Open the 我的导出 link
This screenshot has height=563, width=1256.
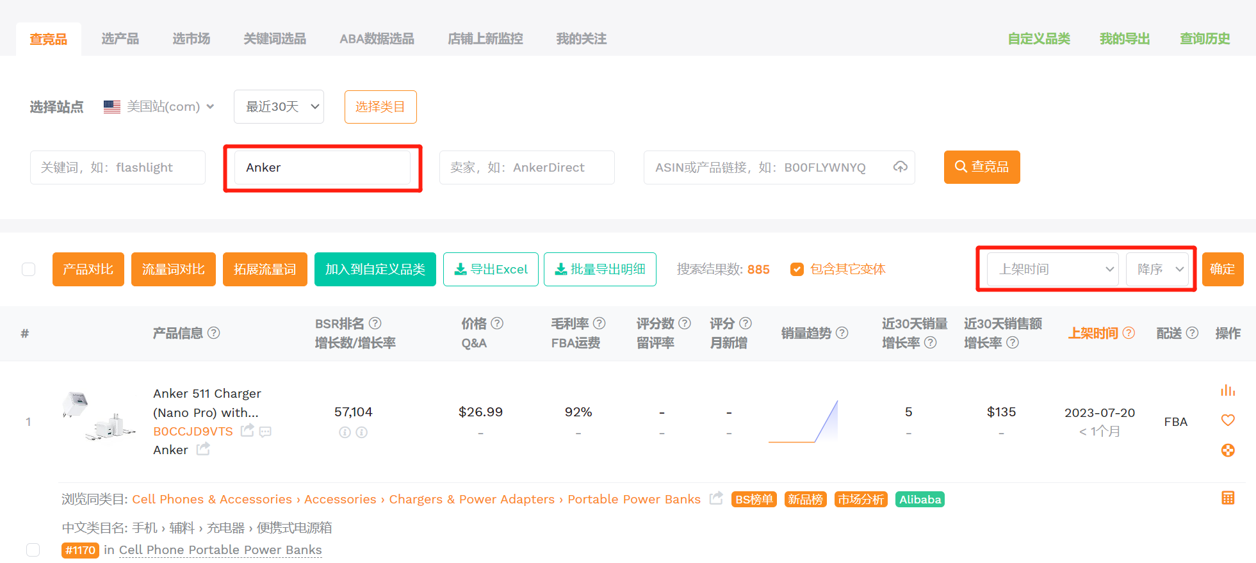coord(1125,39)
